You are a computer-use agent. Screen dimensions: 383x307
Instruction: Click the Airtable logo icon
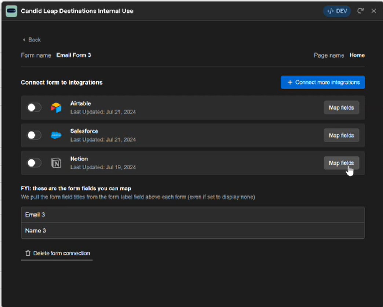(x=56, y=108)
